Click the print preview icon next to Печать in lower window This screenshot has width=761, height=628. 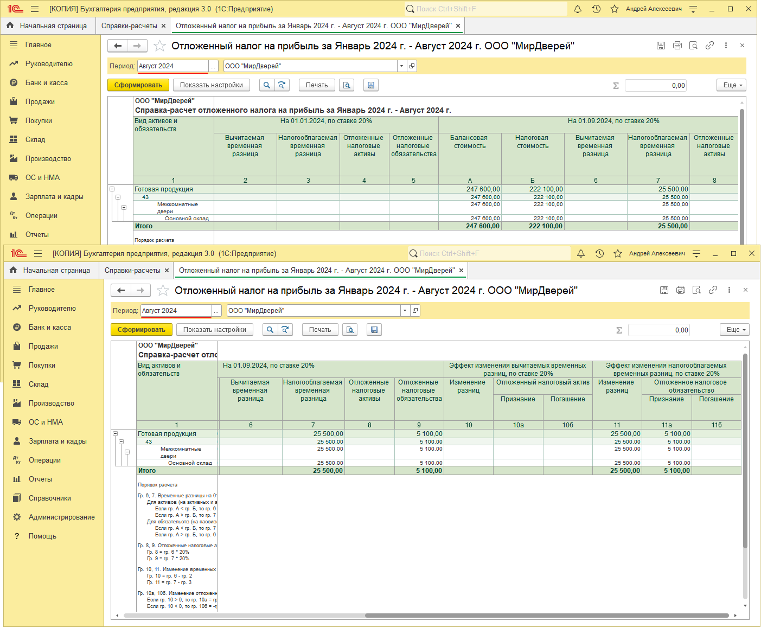click(x=350, y=330)
